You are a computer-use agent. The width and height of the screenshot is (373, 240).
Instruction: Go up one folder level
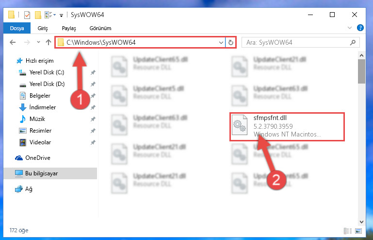click(49, 42)
